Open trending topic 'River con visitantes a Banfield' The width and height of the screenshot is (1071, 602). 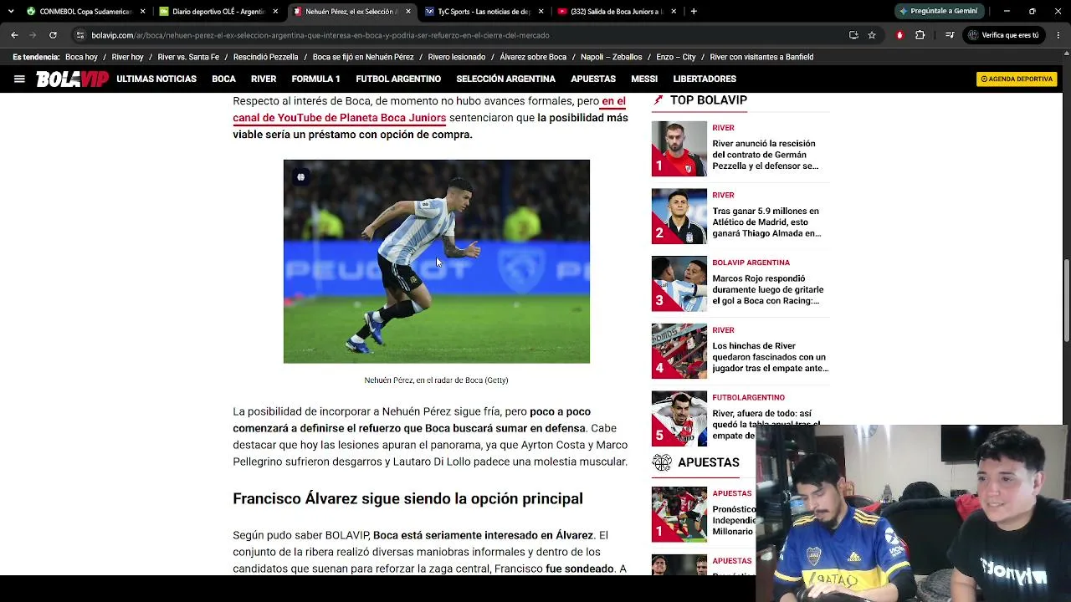coord(761,57)
